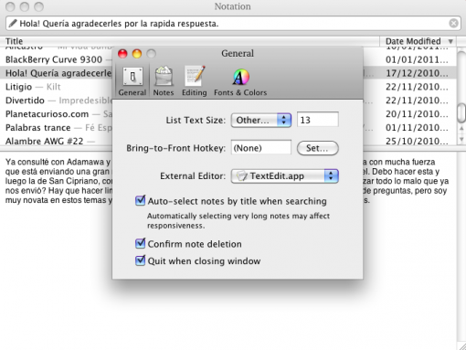Click the notes list scrollbar thumb

click(461, 112)
